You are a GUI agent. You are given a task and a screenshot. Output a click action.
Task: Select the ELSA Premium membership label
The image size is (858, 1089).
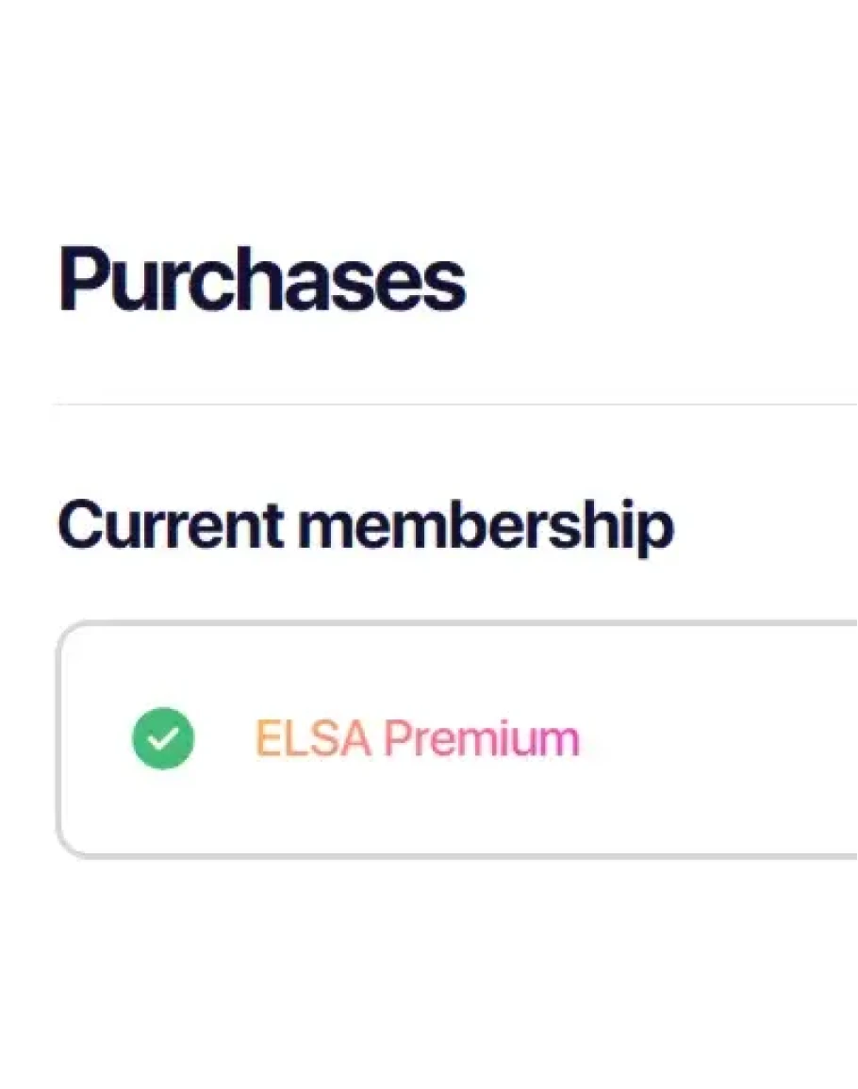click(417, 738)
